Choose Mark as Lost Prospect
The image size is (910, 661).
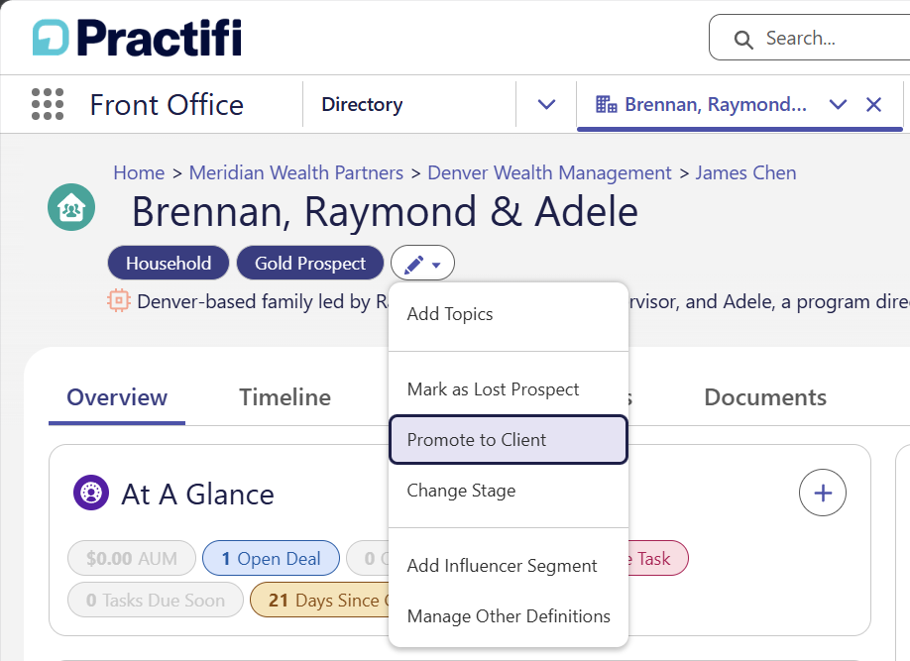509,389
